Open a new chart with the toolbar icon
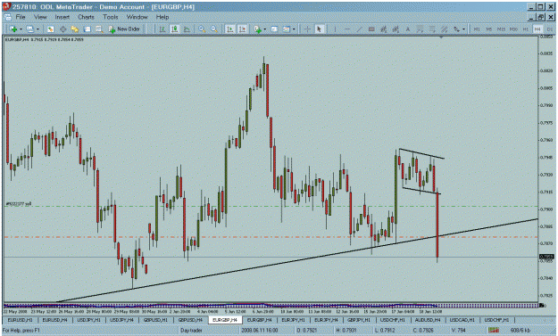The image size is (558, 336). pos(13,29)
